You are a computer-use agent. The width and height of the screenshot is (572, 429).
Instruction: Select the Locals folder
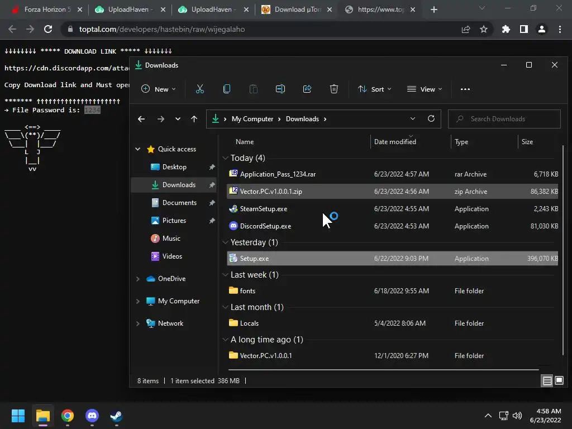click(x=392, y=323)
